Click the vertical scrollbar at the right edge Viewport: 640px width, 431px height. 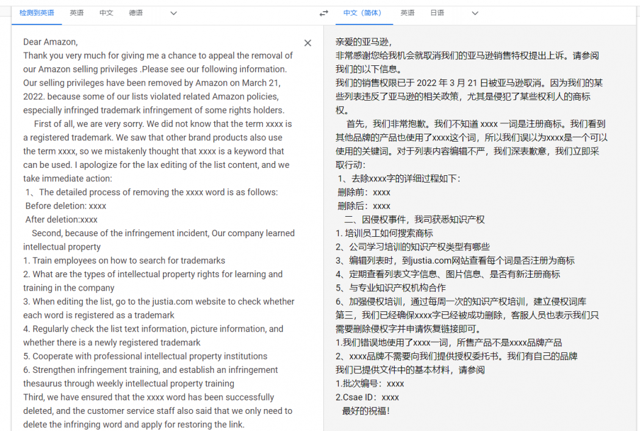pos(636,214)
